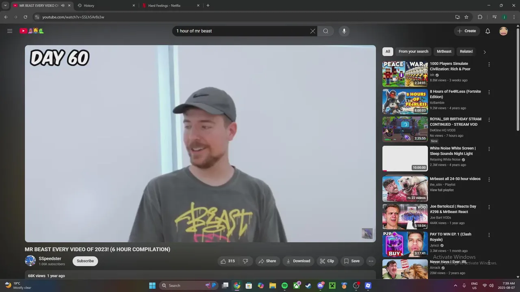Viewport: 520px width, 292px height.
Task: Bookmark this page with the star
Action: [466, 17]
